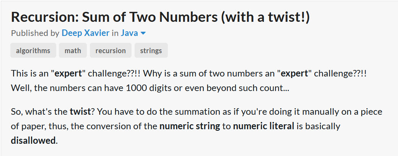The height and width of the screenshot is (156, 398).
Task: Click bold "expert" preceding "challenge??!! Why"
Action: [x=68, y=74]
